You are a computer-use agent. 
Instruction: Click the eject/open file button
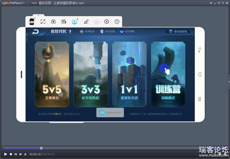25,154
